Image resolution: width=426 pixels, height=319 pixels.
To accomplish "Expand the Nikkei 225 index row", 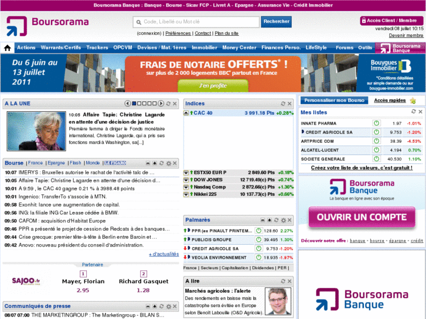I will (x=186, y=194).
